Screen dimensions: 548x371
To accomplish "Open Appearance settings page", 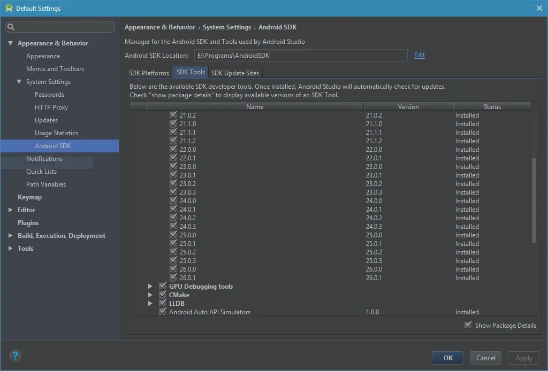I will [x=43, y=56].
